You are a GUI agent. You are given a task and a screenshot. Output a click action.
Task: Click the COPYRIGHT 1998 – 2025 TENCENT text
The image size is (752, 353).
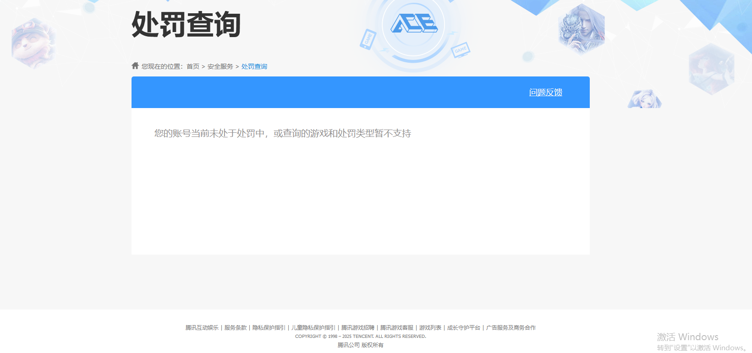click(x=361, y=337)
